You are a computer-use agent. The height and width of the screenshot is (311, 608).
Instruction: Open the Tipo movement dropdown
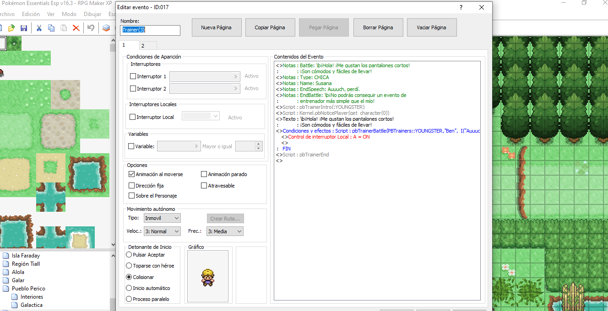(x=162, y=218)
